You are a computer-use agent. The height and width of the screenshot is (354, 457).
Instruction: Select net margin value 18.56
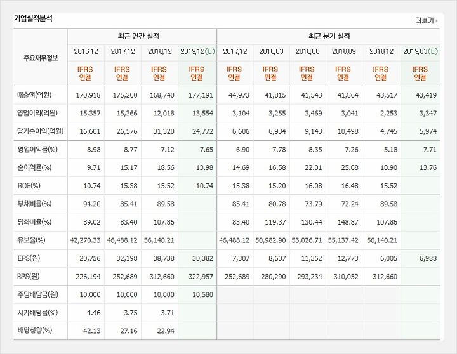(166, 168)
